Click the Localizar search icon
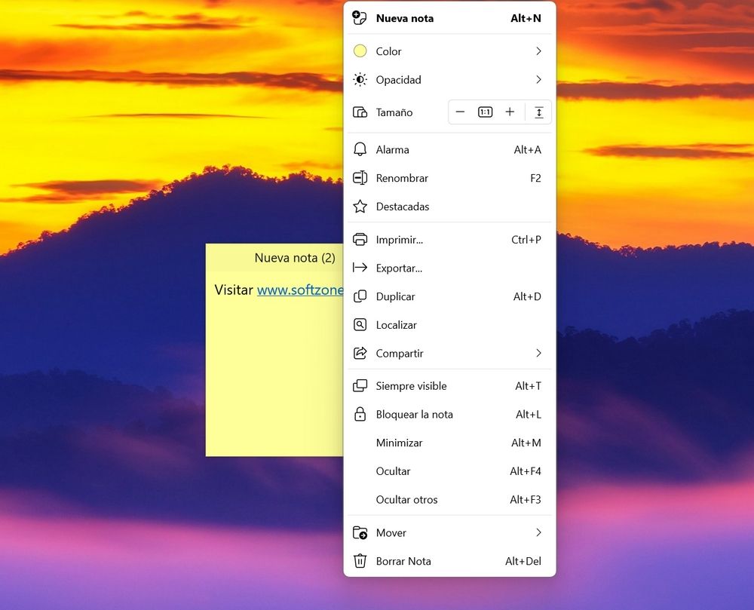This screenshot has height=610, width=754. (x=360, y=325)
